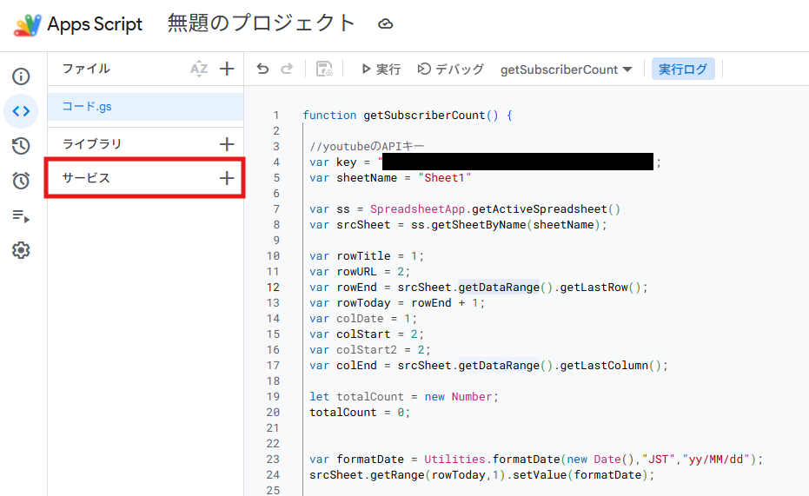
Task: Open the Executions list icon
Action: (x=21, y=215)
